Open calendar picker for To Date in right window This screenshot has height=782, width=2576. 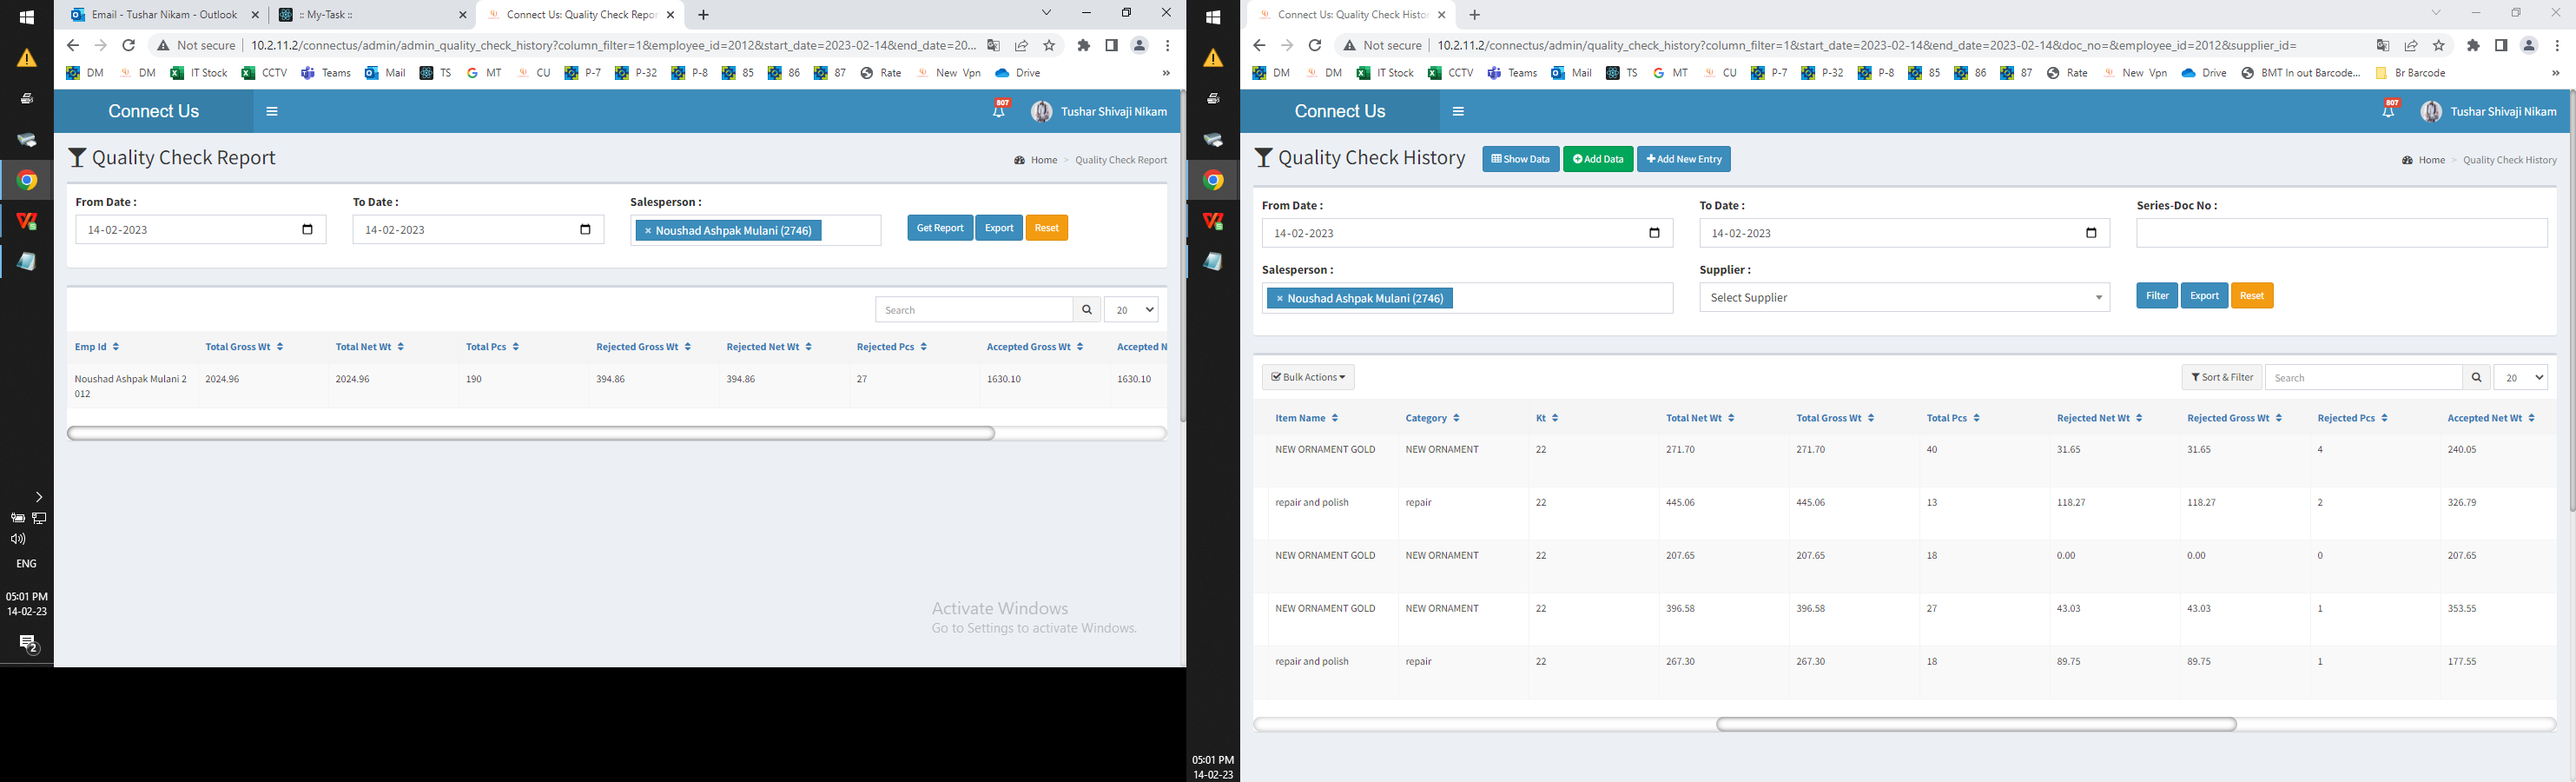tap(2091, 233)
